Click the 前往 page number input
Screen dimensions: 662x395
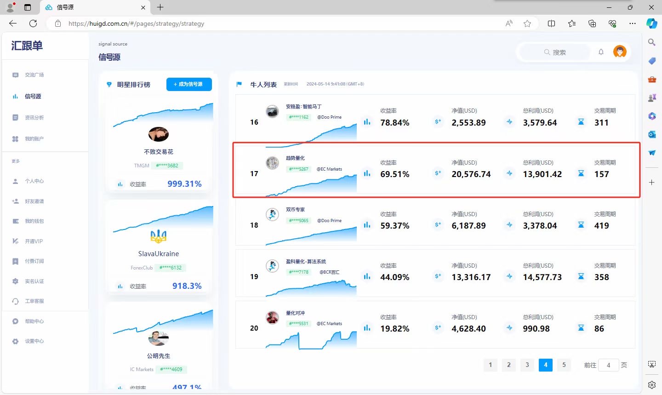[x=609, y=365]
